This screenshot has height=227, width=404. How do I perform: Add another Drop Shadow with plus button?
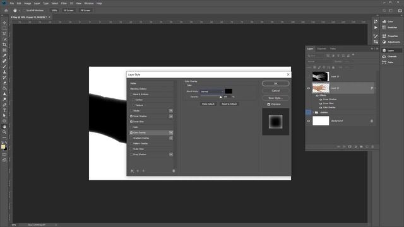coord(171,154)
